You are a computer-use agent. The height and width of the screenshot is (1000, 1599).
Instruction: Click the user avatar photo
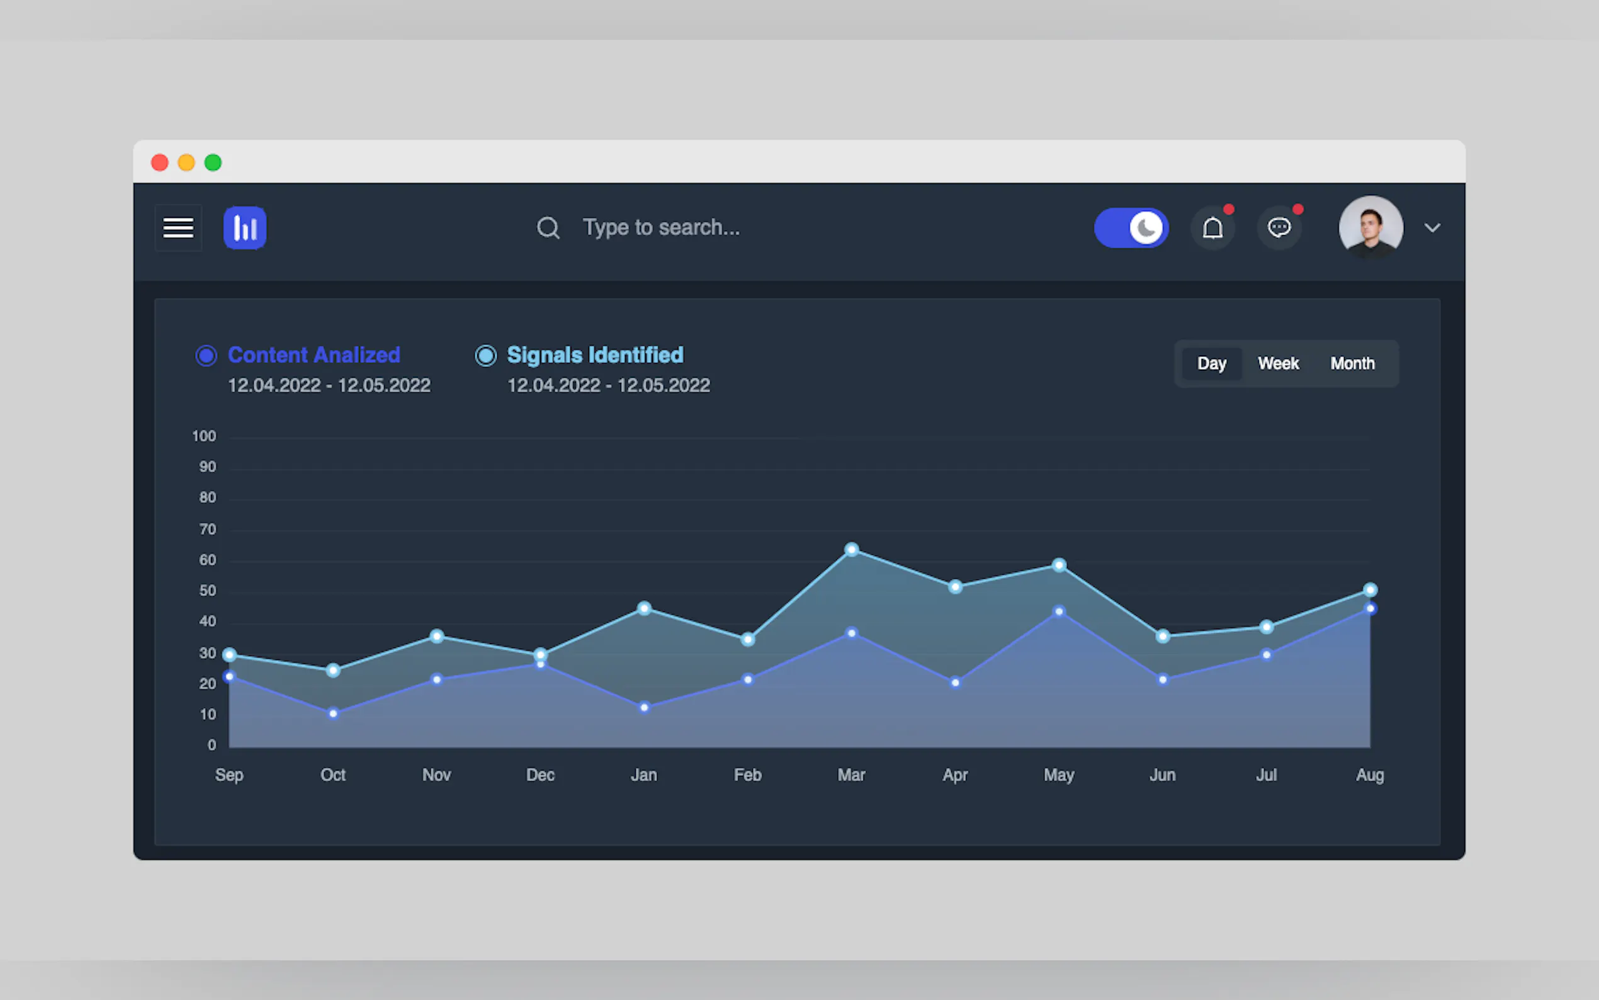coord(1370,227)
